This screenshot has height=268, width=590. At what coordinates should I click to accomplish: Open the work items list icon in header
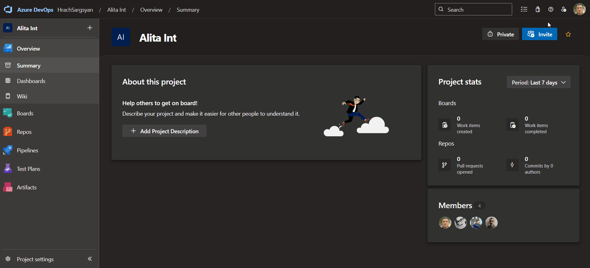(524, 9)
